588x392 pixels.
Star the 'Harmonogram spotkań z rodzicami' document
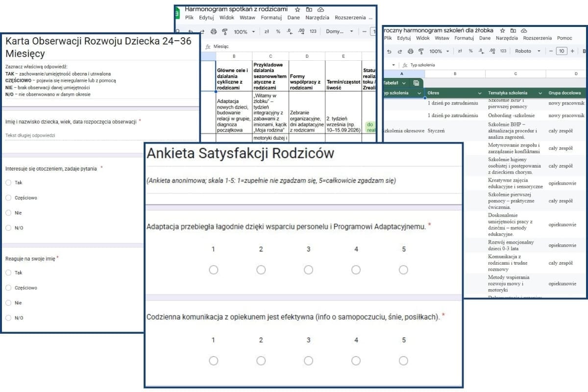coord(297,9)
